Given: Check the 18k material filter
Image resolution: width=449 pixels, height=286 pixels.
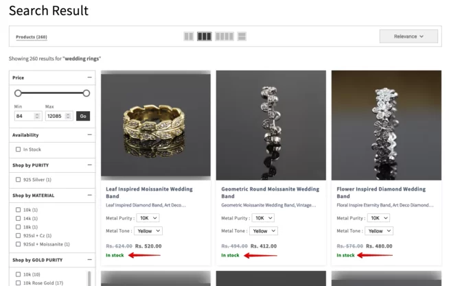Looking at the screenshot, I should (19, 227).
